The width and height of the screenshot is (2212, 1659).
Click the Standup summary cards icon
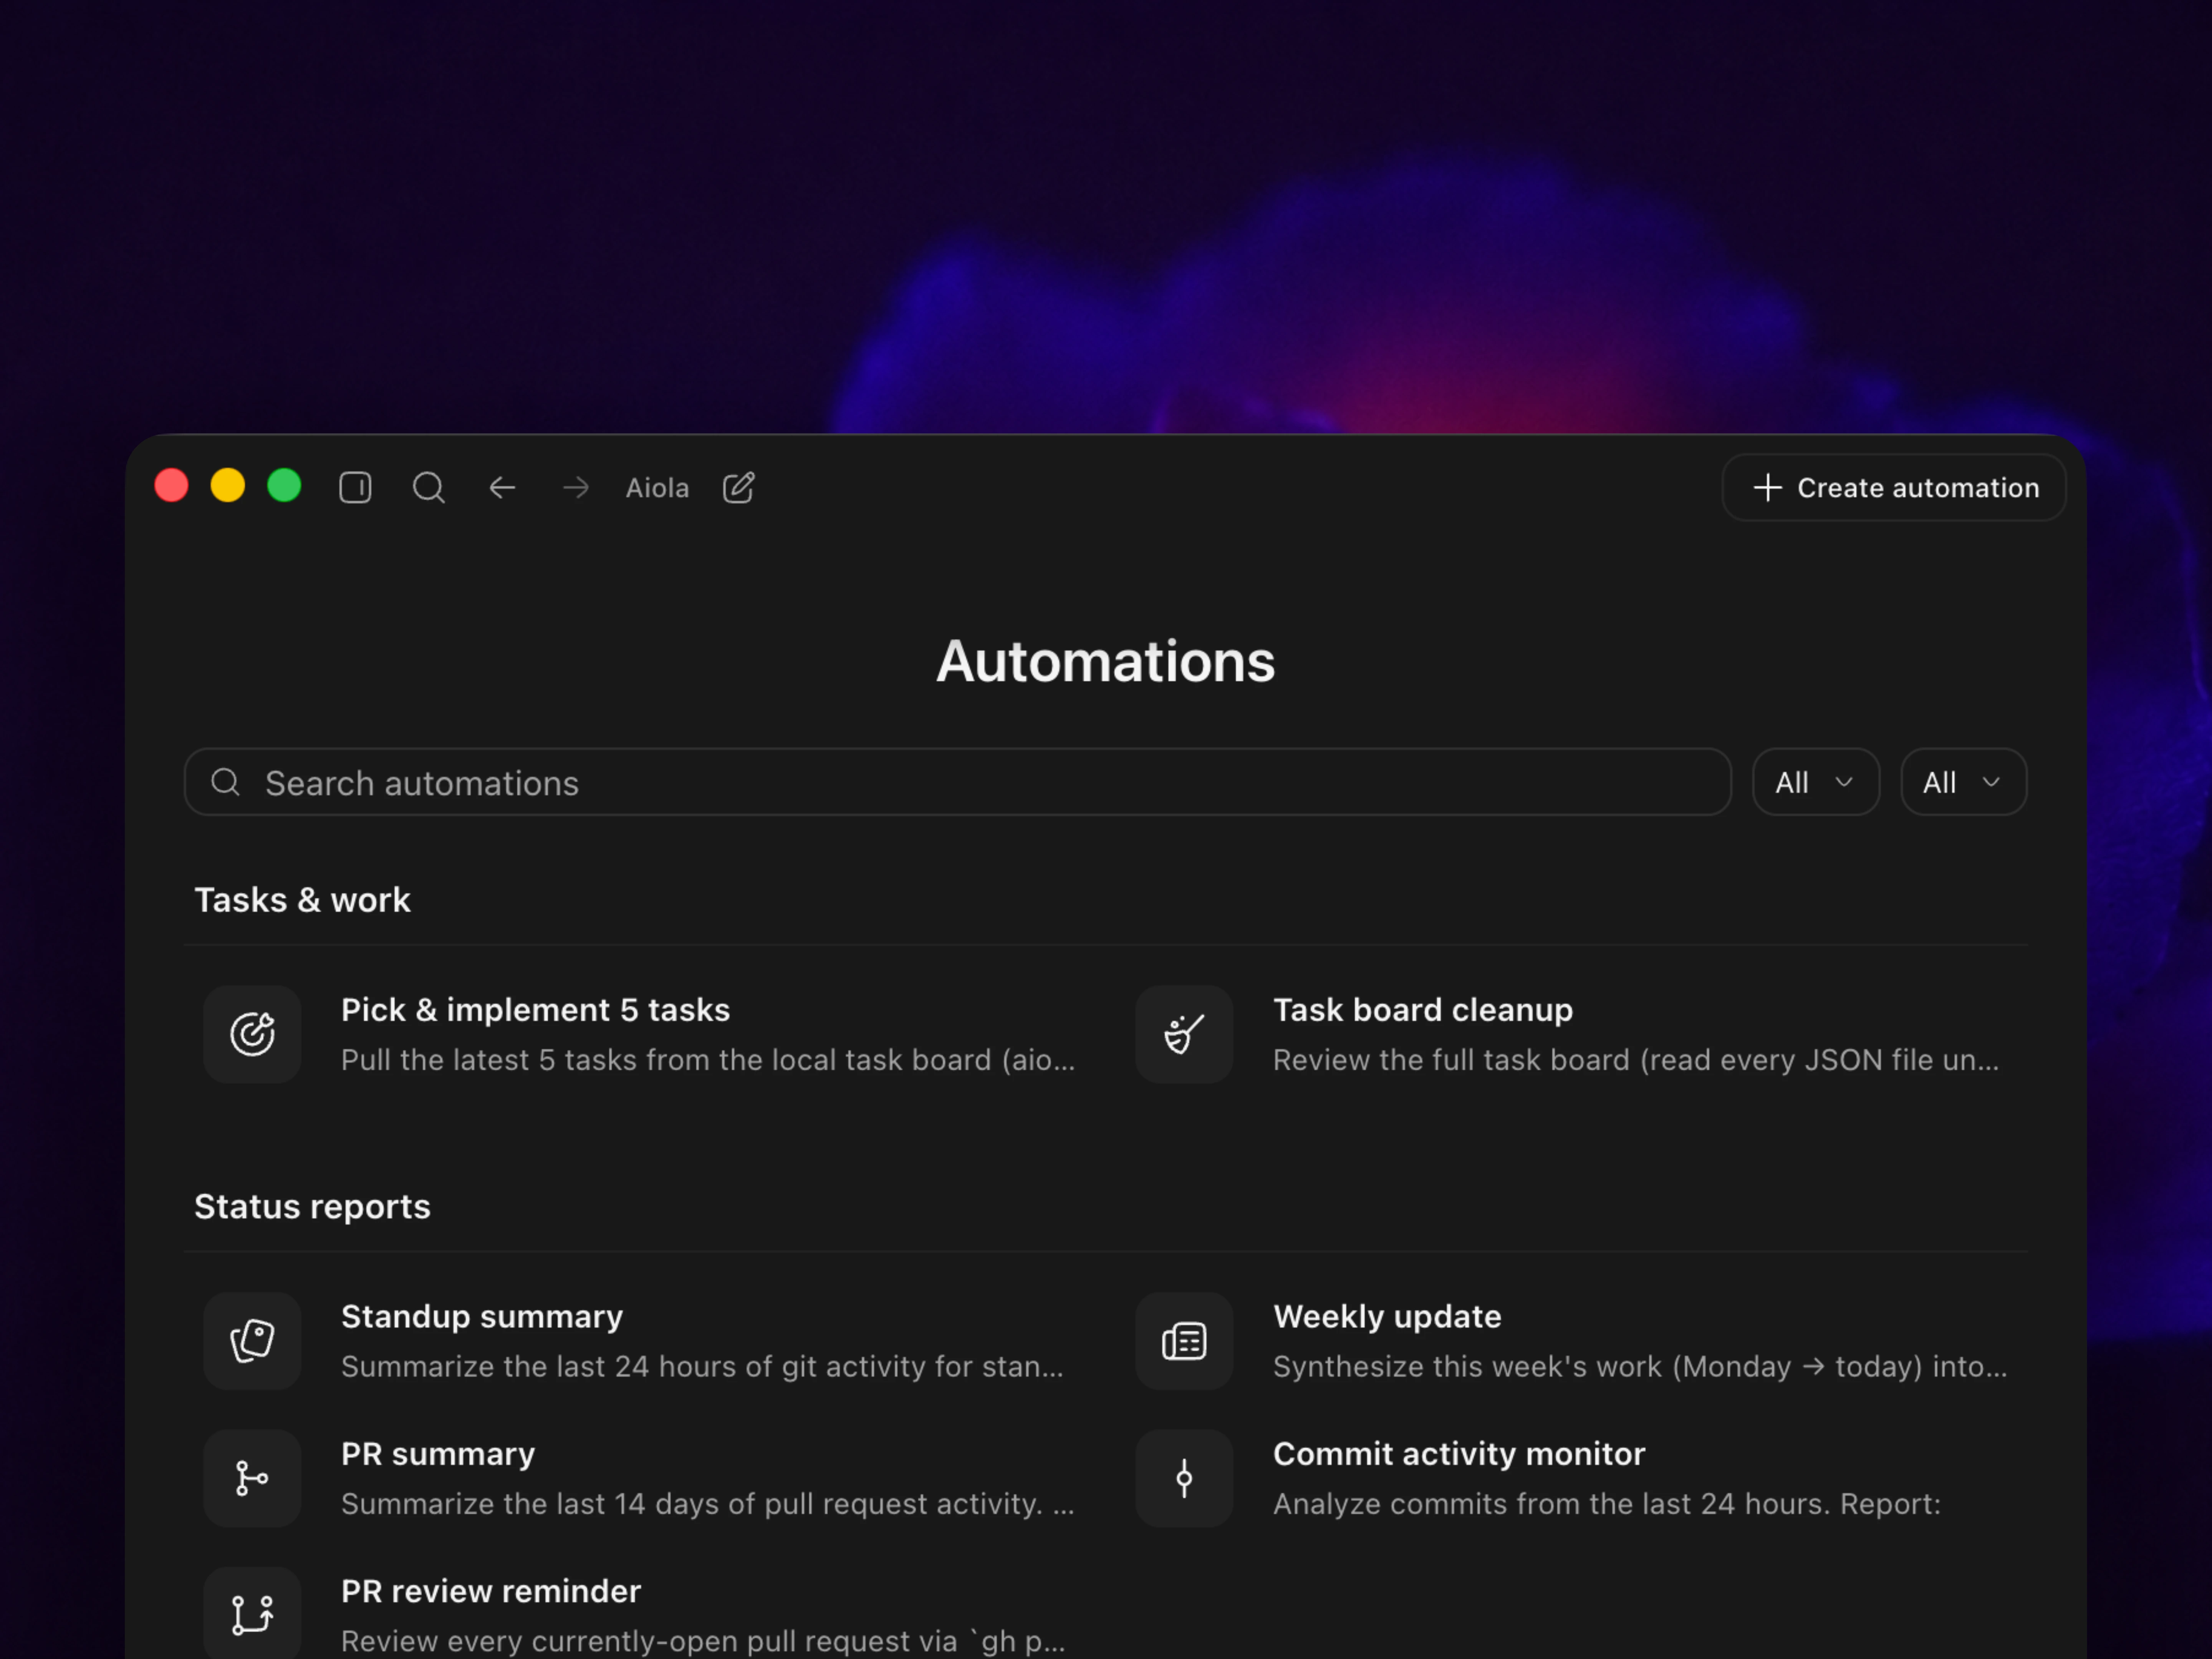pos(252,1341)
